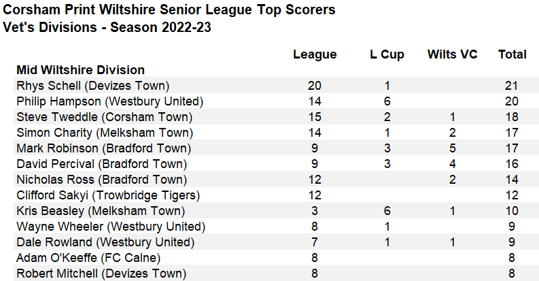Click the Total column header
This screenshot has width=539, height=281.
512,54
